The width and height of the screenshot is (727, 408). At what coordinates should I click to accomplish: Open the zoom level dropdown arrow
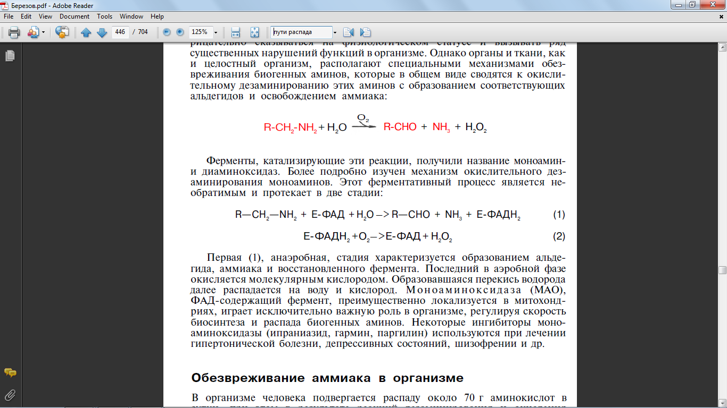coord(216,32)
